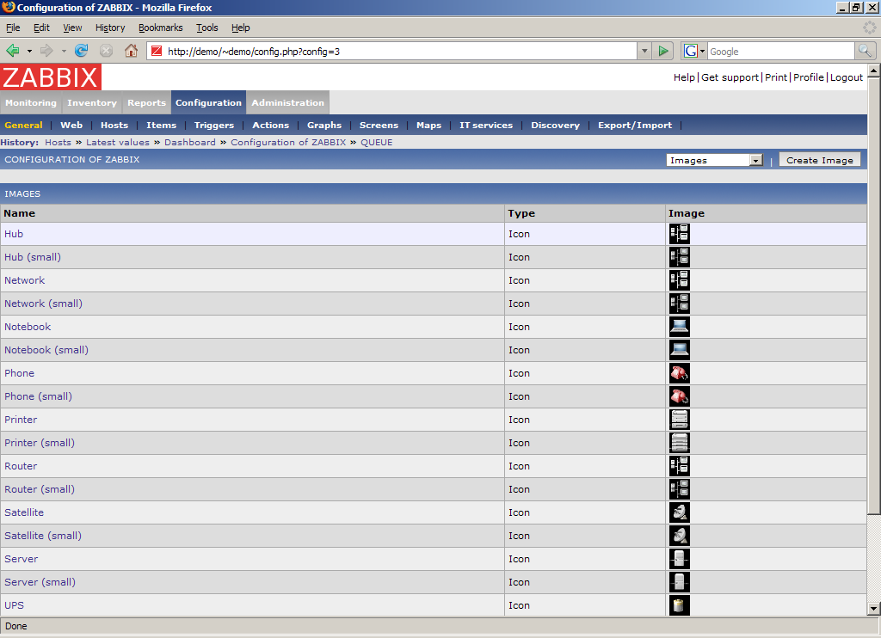Viewport: 881px width, 638px height.
Task: Switch to the Inventory tab
Action: (x=91, y=103)
